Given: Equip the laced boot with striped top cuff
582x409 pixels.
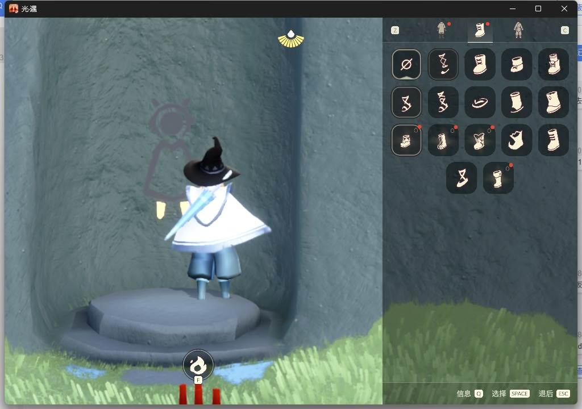Looking at the screenshot, I should pos(554,65).
